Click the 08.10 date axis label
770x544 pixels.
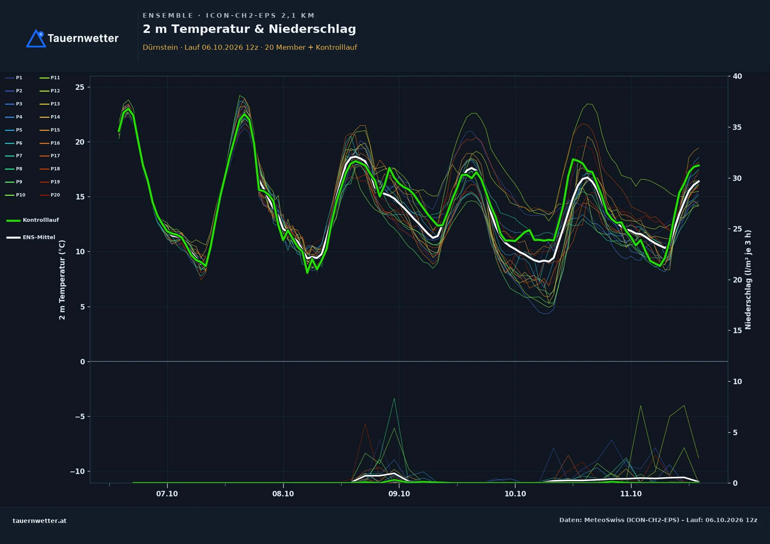(283, 494)
